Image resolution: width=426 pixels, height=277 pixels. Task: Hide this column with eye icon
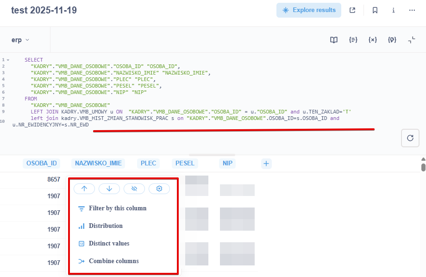click(x=134, y=189)
